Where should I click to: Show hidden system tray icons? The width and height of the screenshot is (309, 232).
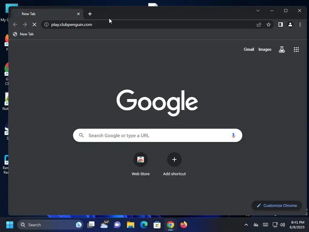pos(246,225)
